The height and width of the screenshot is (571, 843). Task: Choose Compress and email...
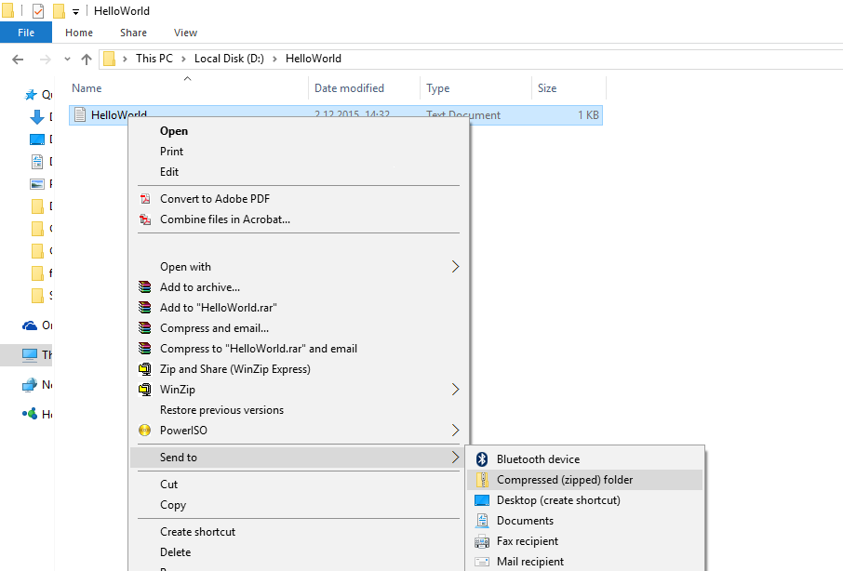(215, 328)
